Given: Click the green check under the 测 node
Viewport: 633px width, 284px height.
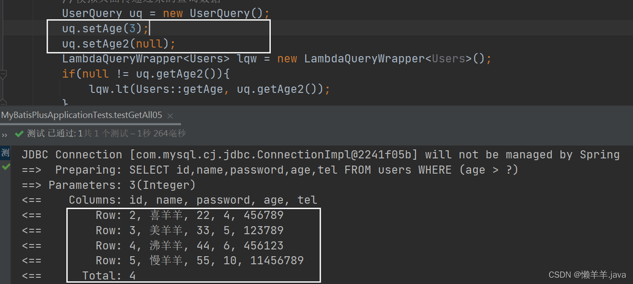Looking at the screenshot, I should 5,166.
